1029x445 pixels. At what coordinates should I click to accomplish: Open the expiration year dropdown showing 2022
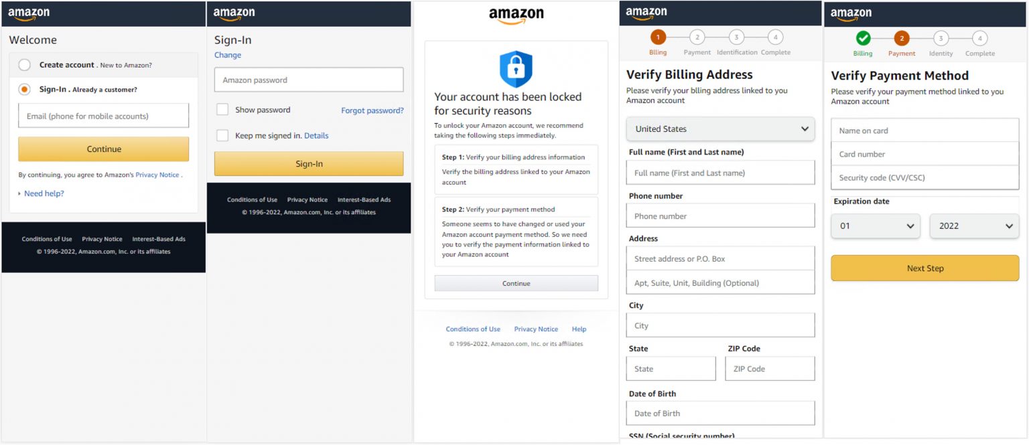pyautogui.click(x=974, y=226)
